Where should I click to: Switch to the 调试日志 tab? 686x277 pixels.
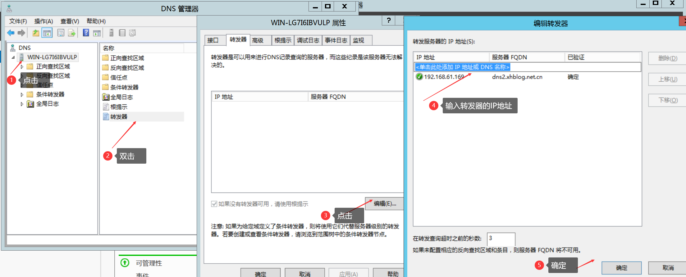pos(308,40)
